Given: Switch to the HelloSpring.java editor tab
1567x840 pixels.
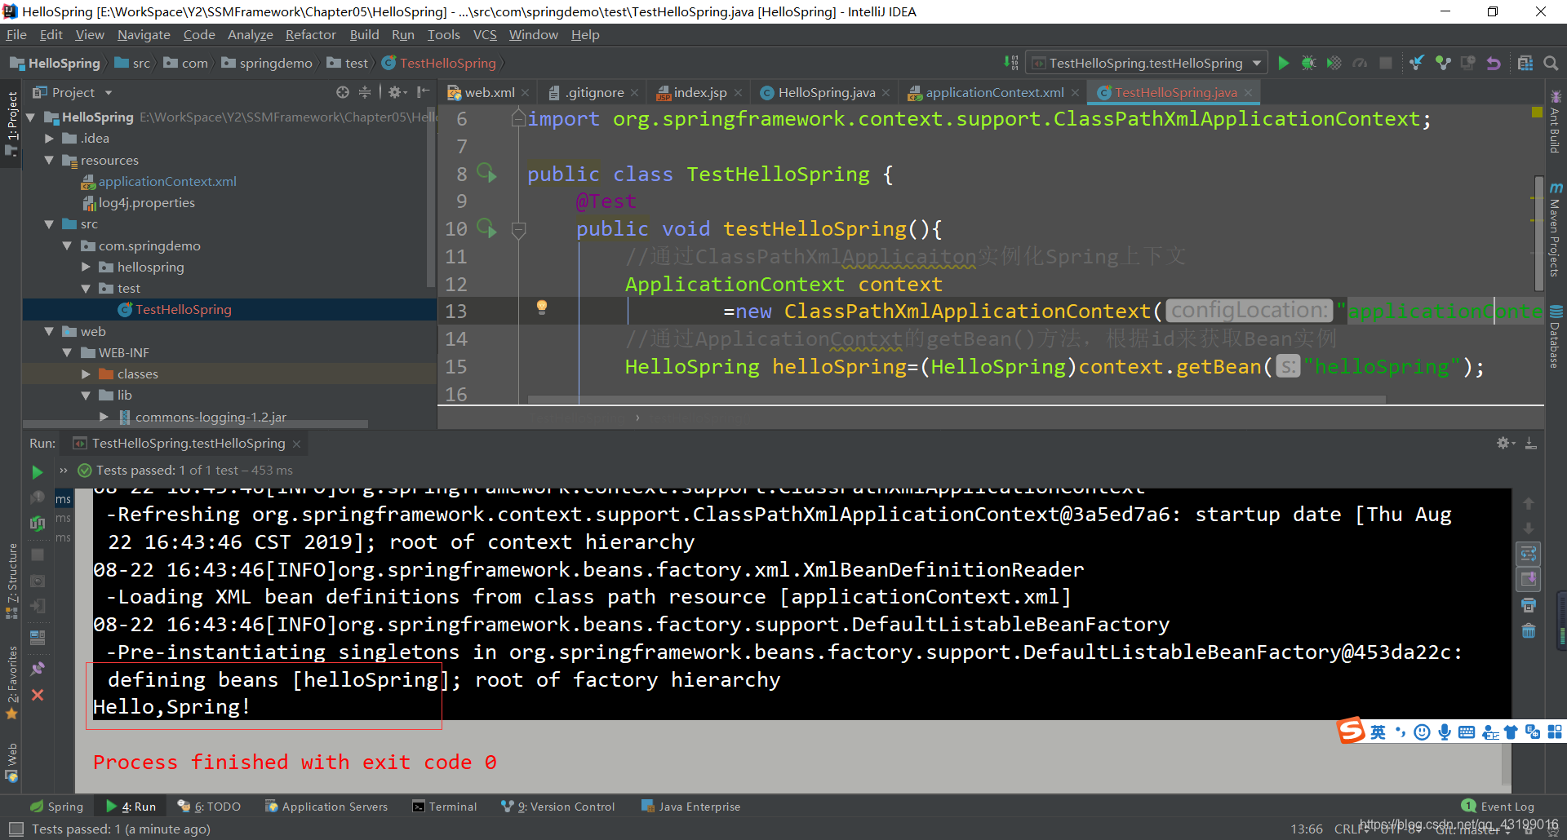Looking at the screenshot, I should (824, 92).
